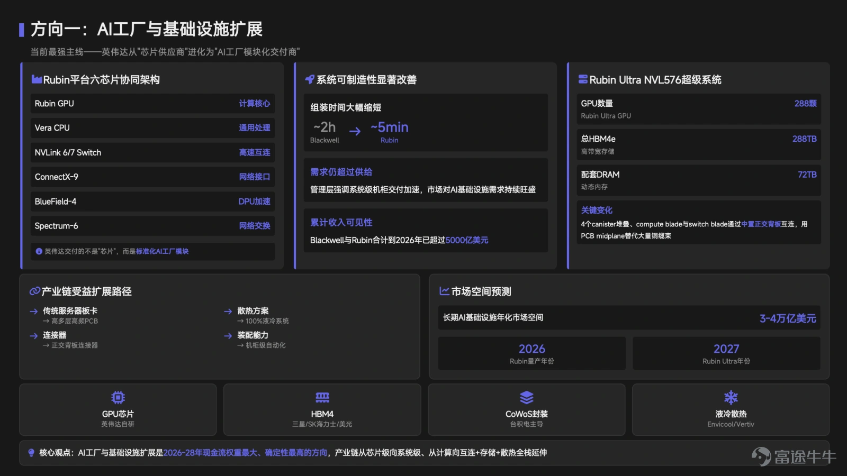Click the ~2h assembly time value
The width and height of the screenshot is (847, 476).
325,127
